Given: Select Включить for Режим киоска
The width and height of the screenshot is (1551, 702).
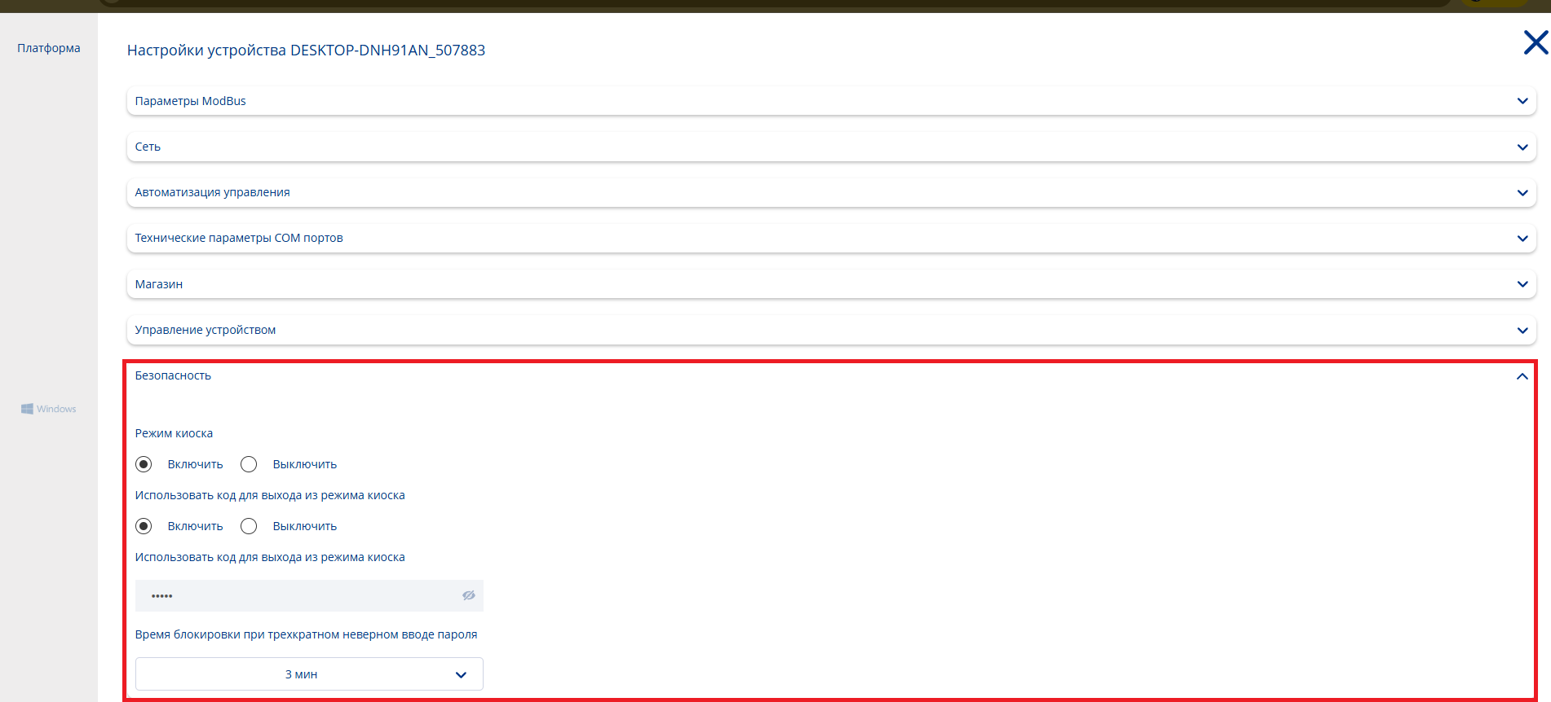Looking at the screenshot, I should (x=144, y=464).
